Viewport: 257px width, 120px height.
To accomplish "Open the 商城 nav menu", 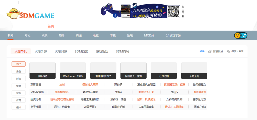I will [79, 36].
